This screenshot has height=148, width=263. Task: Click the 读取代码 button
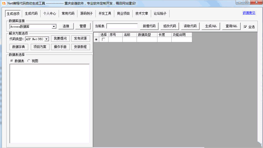click(190, 26)
